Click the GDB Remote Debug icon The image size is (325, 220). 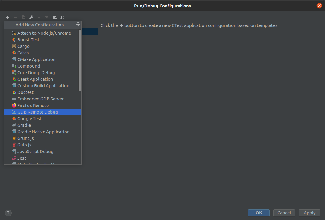[14, 112]
